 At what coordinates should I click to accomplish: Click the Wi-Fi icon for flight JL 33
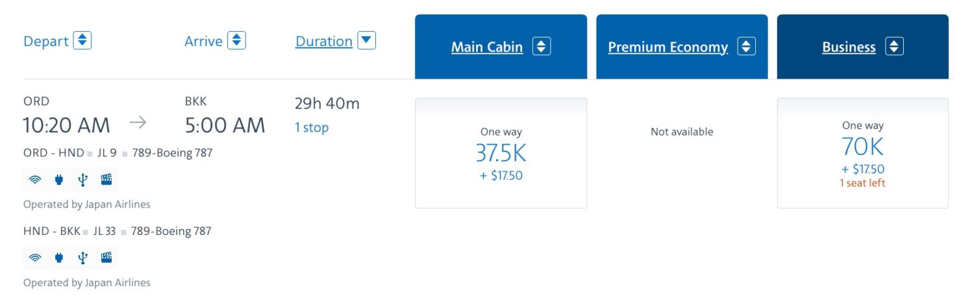[35, 258]
